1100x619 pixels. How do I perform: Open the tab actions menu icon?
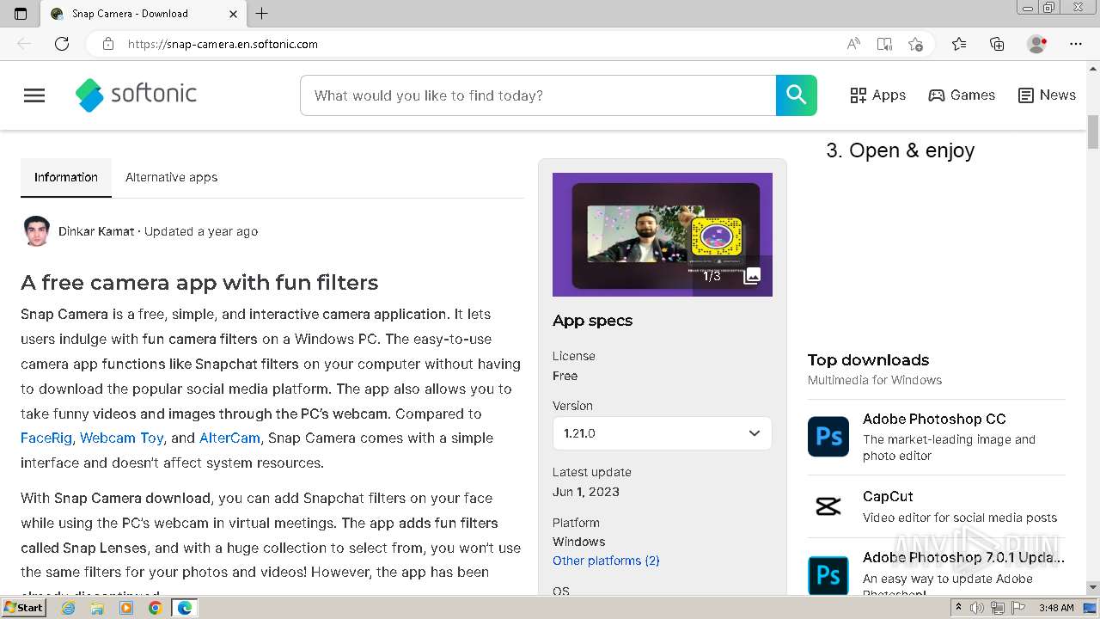(21, 14)
